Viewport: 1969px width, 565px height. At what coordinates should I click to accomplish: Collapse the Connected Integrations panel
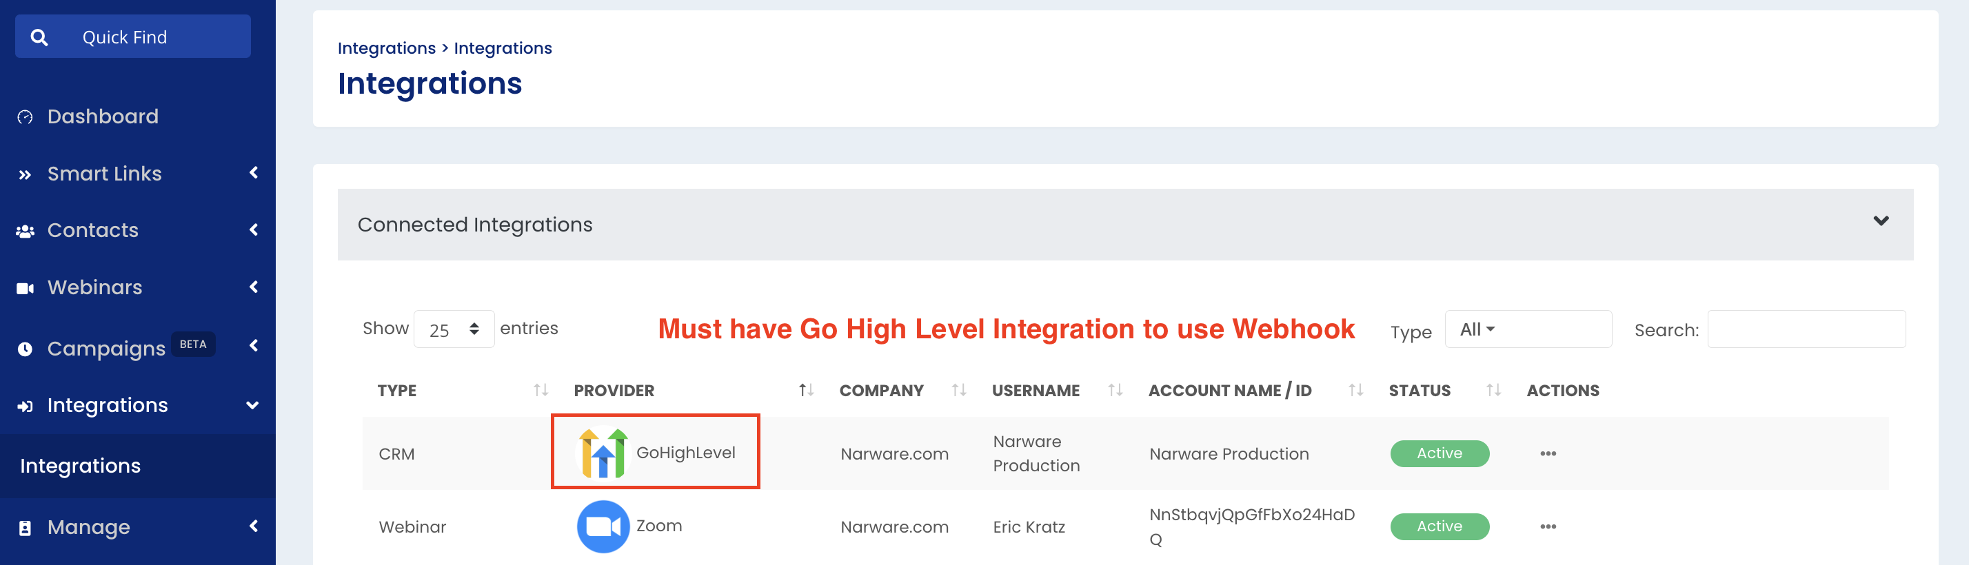[x=1881, y=220]
